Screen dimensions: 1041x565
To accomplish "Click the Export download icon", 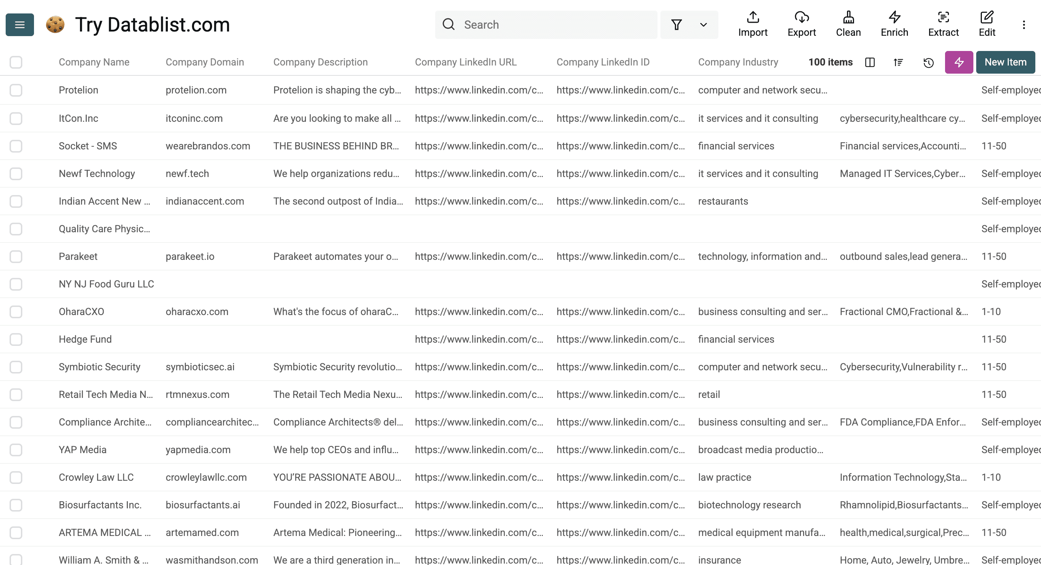I will click(801, 17).
